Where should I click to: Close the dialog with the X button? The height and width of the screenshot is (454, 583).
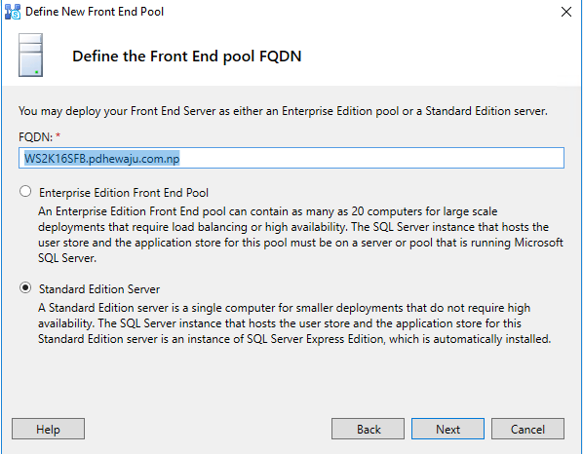point(566,12)
